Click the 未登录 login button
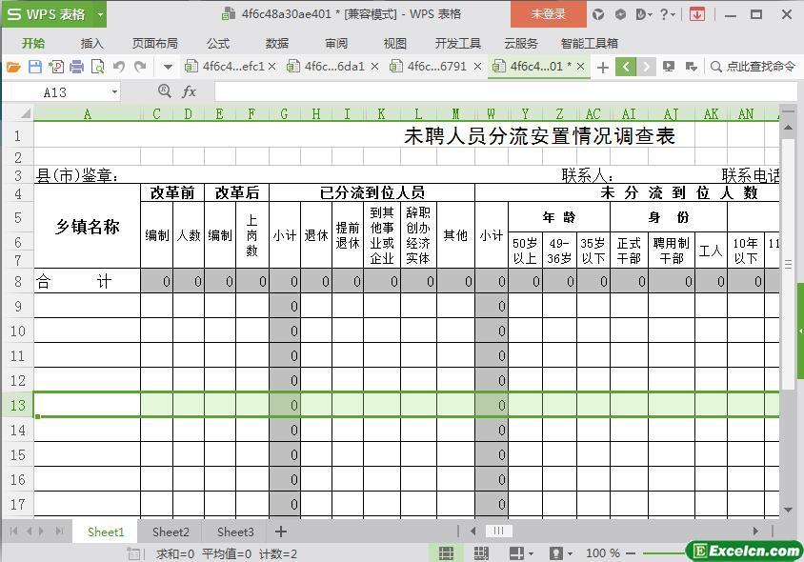This screenshot has width=804, height=562. 549,14
